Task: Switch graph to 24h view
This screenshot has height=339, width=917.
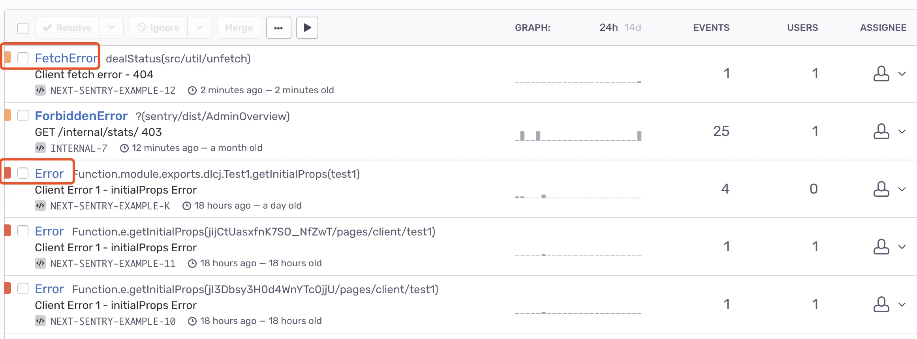Action: click(608, 28)
